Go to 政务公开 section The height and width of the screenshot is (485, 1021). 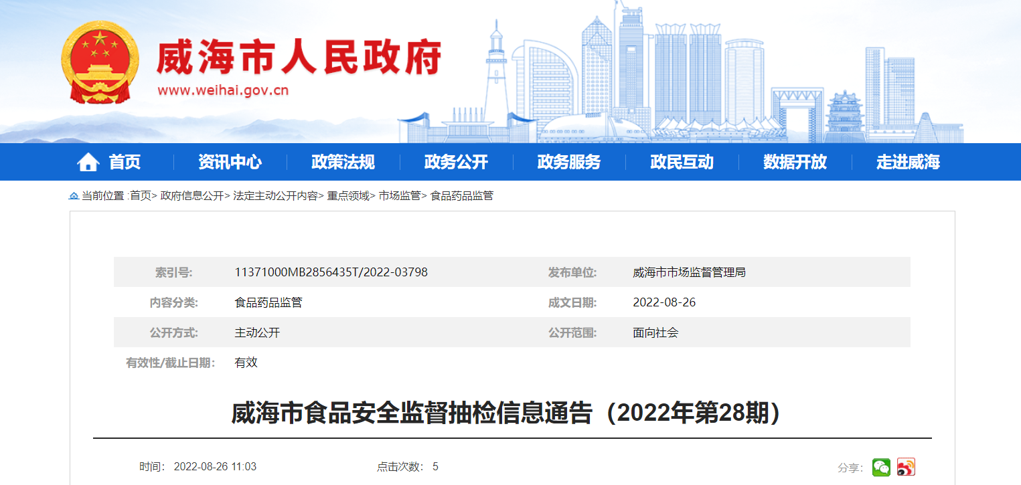456,162
